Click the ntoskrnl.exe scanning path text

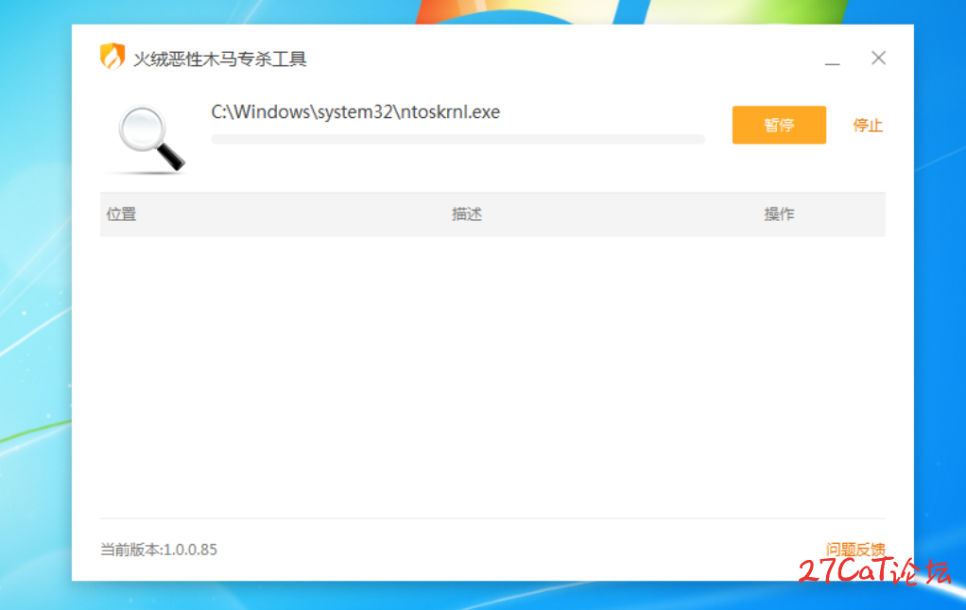click(x=355, y=112)
